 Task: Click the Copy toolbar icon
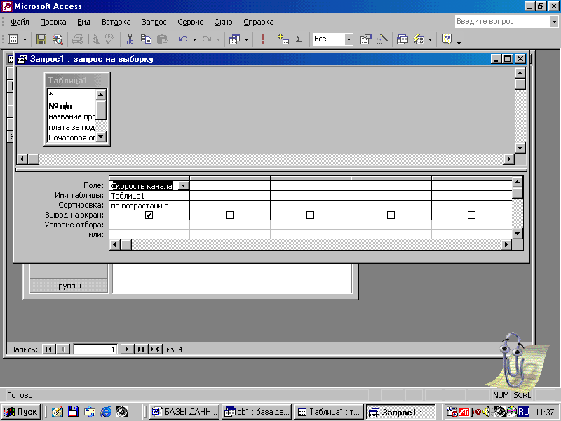146,39
